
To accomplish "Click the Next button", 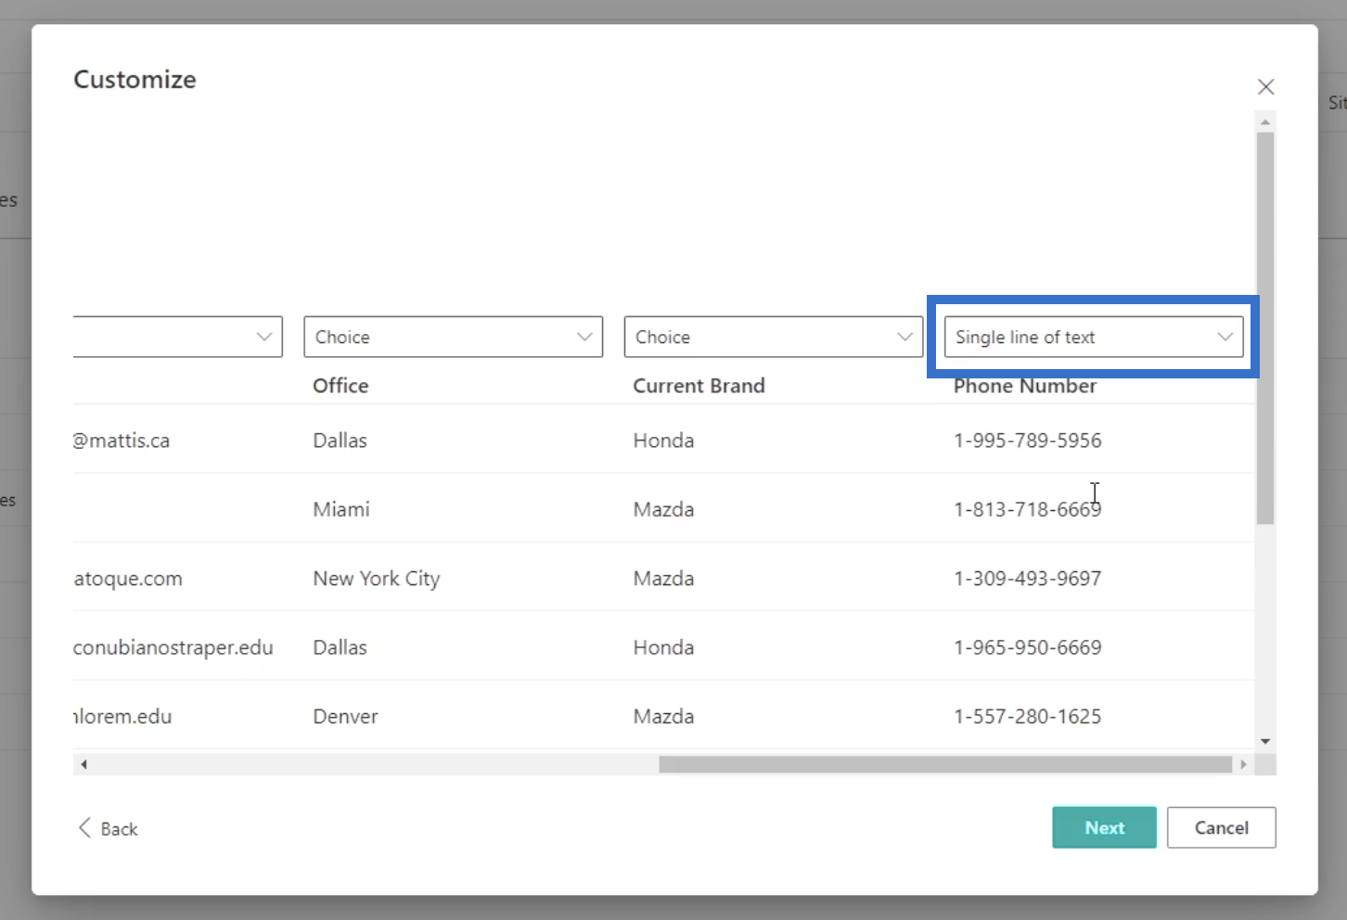I will click(1104, 827).
